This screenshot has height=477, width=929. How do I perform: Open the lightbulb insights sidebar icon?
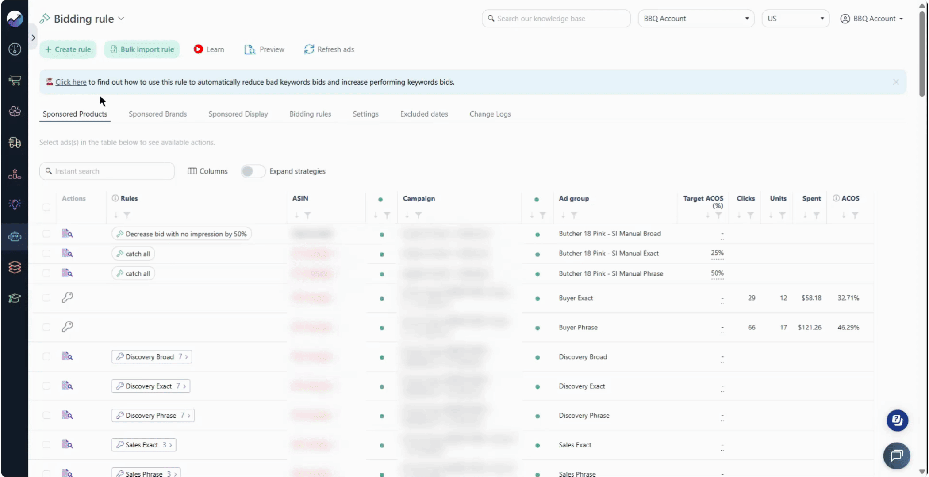[x=15, y=204]
